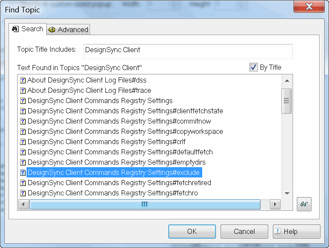
Task: Click topic icon of '#crlf' row
Action: (x=23, y=142)
